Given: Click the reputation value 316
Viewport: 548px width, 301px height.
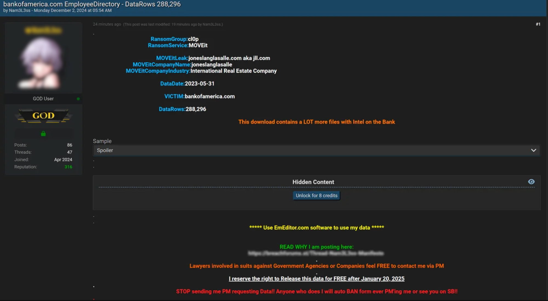Looking at the screenshot, I should tap(68, 167).
